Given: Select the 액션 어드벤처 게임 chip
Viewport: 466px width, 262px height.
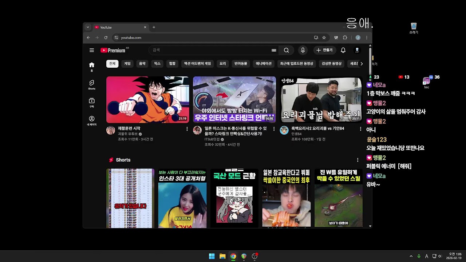Looking at the screenshot, I should pyautogui.click(x=197, y=64).
